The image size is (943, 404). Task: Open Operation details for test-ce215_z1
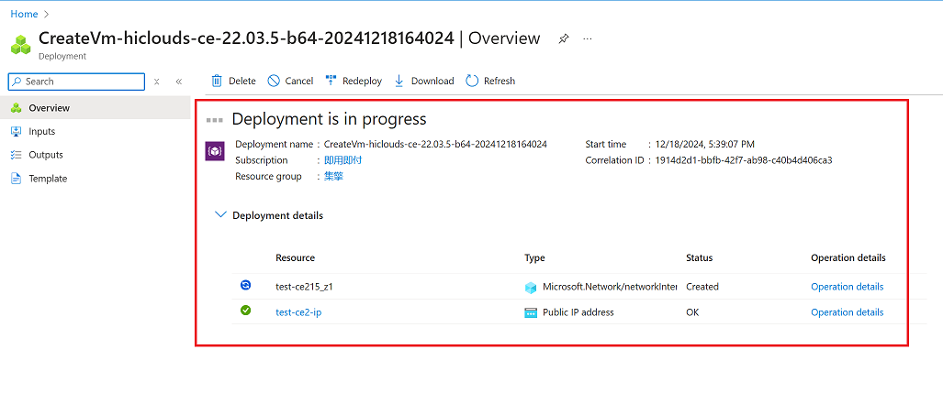848,287
